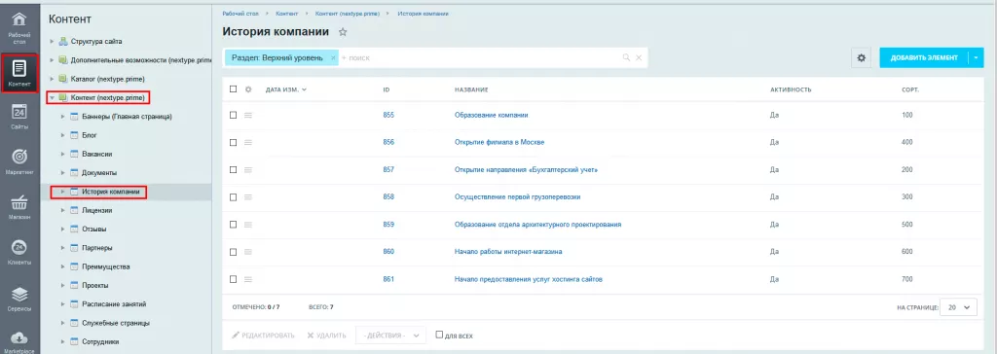This screenshot has height=354, width=997.
Task: Sort by ID column header
Action: (x=386, y=89)
